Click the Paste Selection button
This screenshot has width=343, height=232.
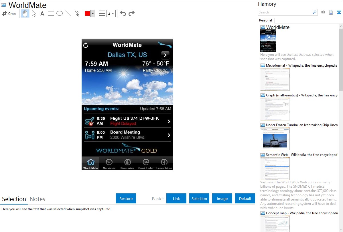coord(199,199)
